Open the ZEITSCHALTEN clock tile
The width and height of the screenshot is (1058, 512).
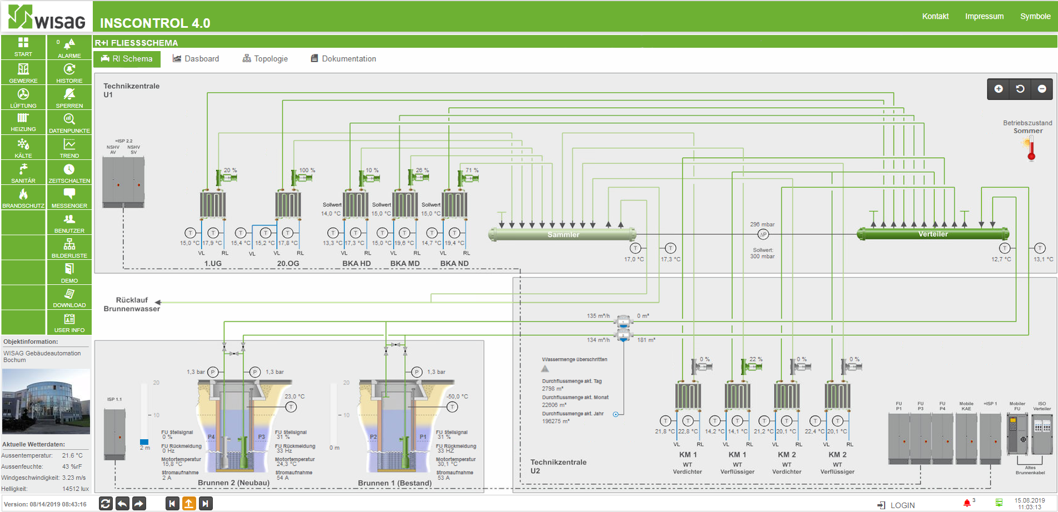click(69, 172)
